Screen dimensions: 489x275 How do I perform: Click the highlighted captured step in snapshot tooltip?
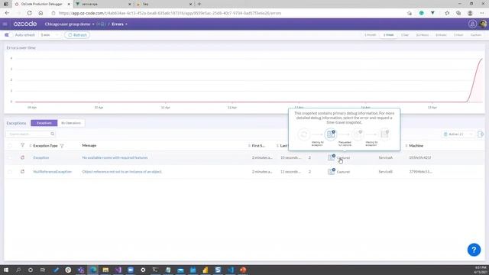point(331,134)
